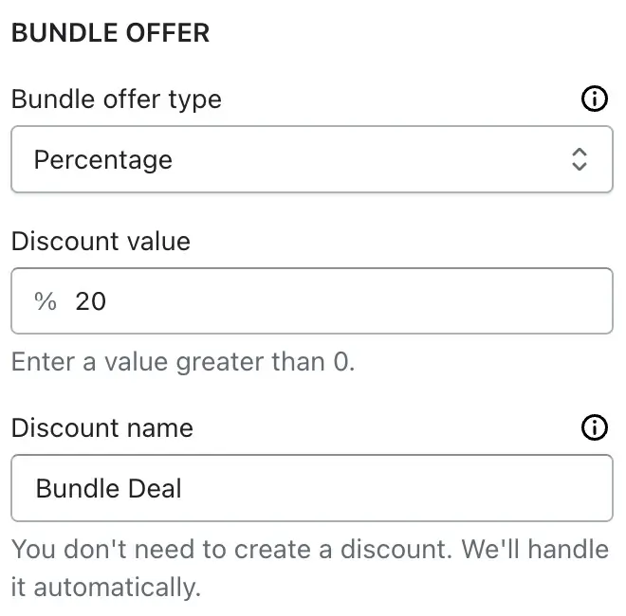
Task: Focus the Discount name input field
Action: (x=312, y=488)
